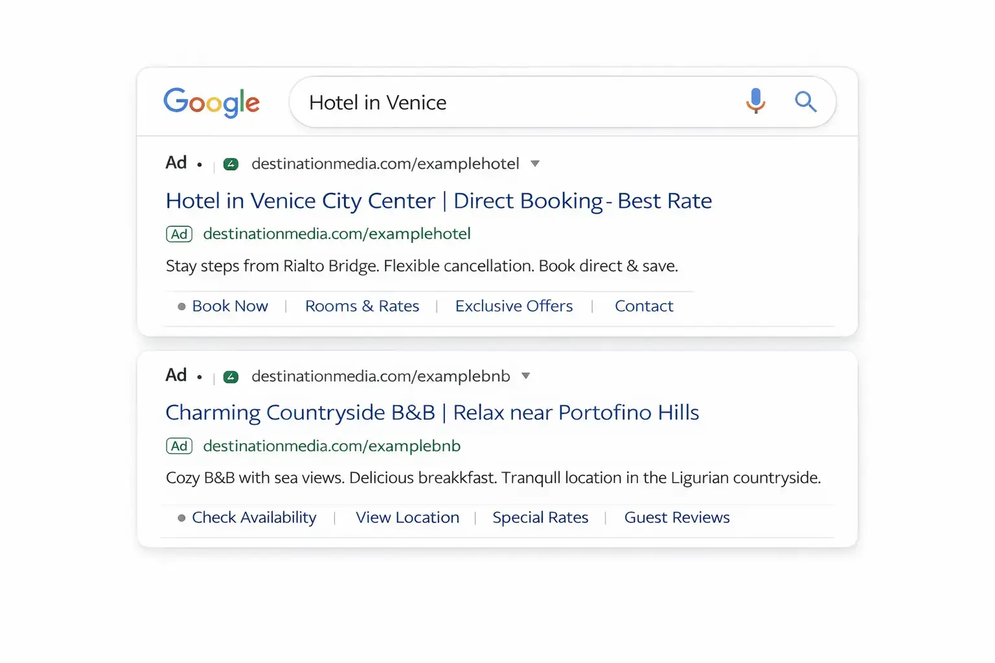This screenshot has width=995, height=663.
Task: Click the green verified badge beside examplebnb URL
Action: [x=231, y=376]
